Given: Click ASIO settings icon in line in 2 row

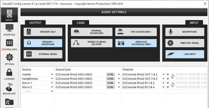Looking at the screenshot, I should 111,87.
